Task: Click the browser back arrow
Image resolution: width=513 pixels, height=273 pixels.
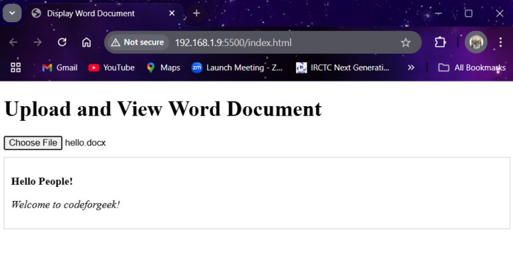Action: pos(13,42)
